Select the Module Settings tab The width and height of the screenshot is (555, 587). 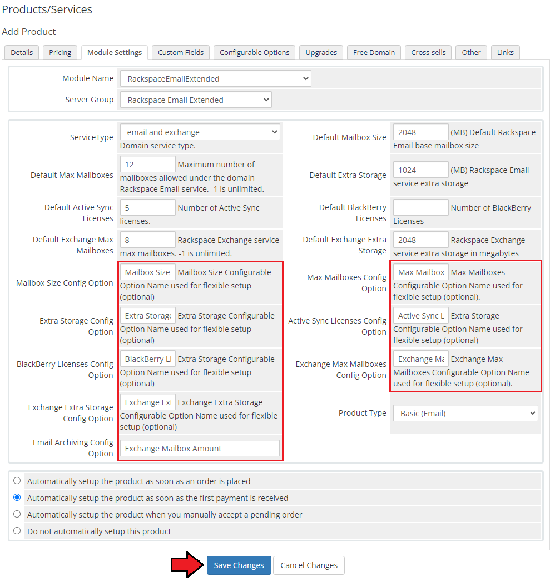tap(115, 52)
